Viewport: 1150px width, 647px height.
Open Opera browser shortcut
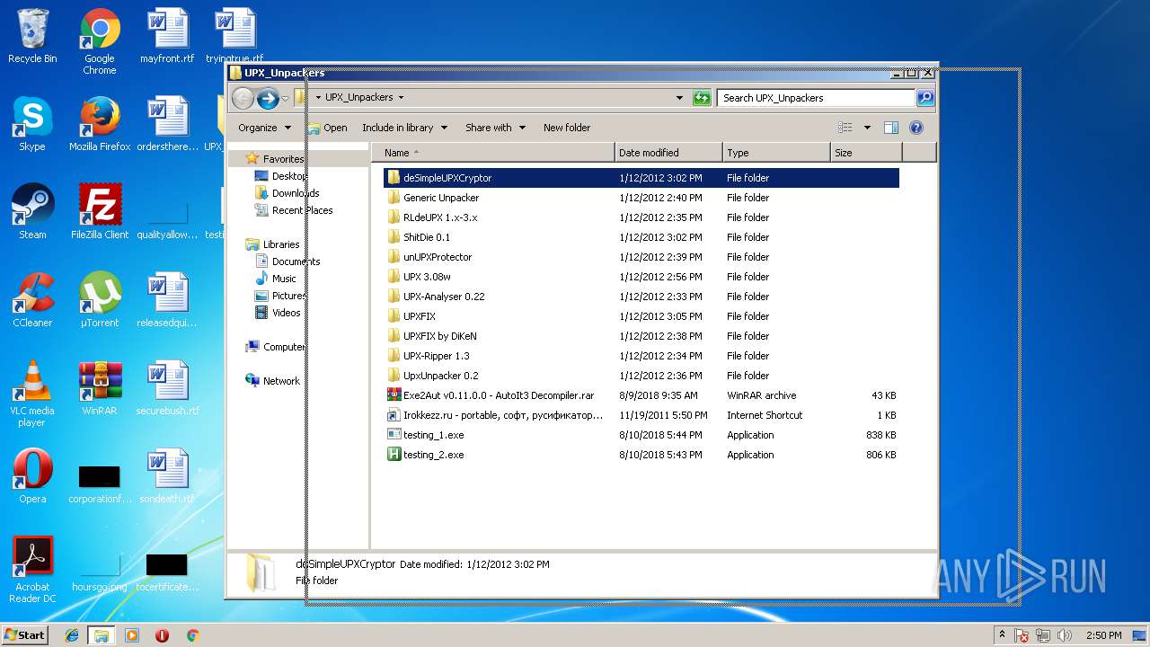[32, 476]
